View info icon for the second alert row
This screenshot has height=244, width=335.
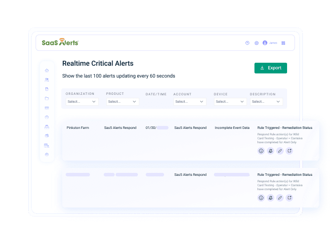pos(261,198)
